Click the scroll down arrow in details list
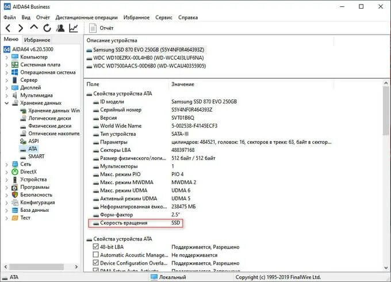This screenshot has width=391, height=282. click(x=386, y=268)
